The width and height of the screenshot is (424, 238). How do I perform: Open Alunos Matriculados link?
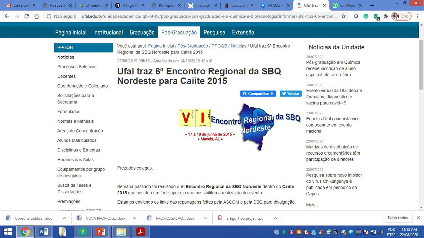tap(77, 140)
